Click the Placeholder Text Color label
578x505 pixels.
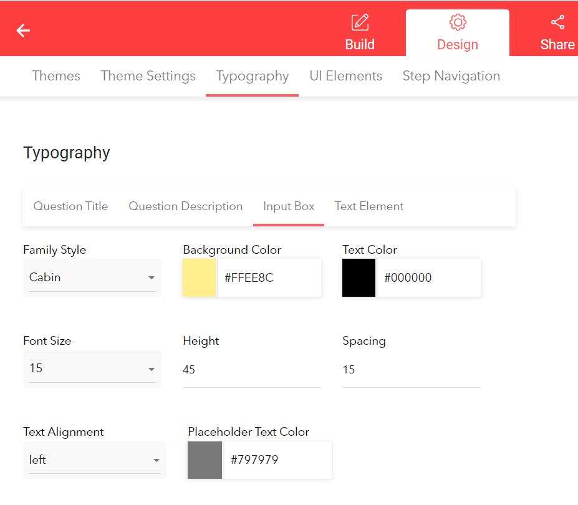coord(248,432)
